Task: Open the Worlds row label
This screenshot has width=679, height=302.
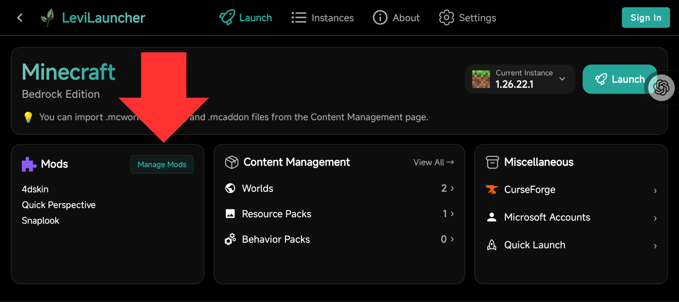Action: click(x=258, y=188)
